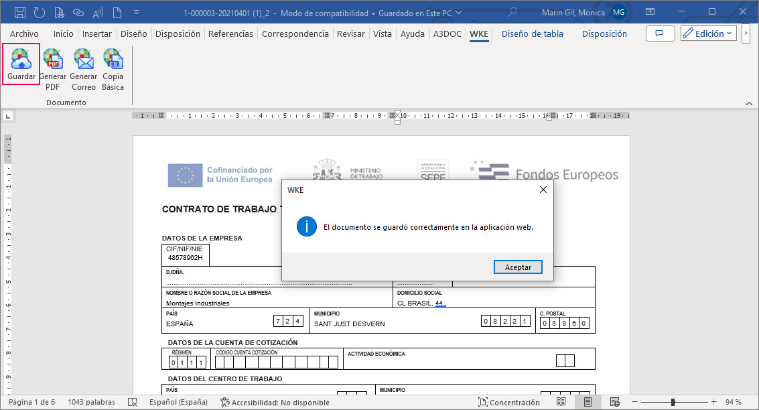Viewport: 759px width, 410px height.
Task: Click CIF/NIF/NIE value 48578962H
Action: [185, 258]
